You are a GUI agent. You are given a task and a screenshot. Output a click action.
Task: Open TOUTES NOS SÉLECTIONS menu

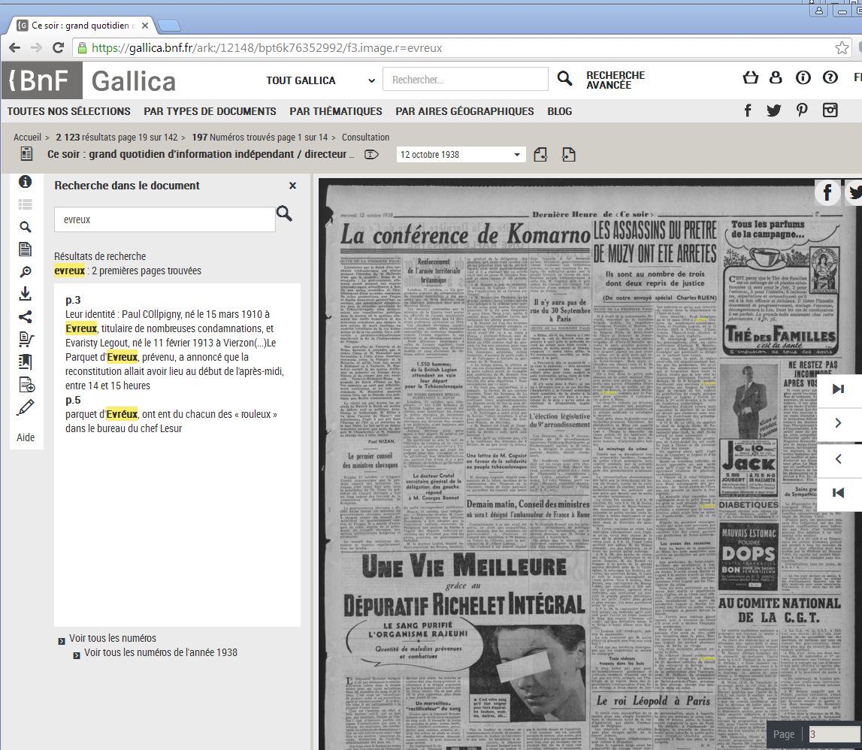point(68,111)
